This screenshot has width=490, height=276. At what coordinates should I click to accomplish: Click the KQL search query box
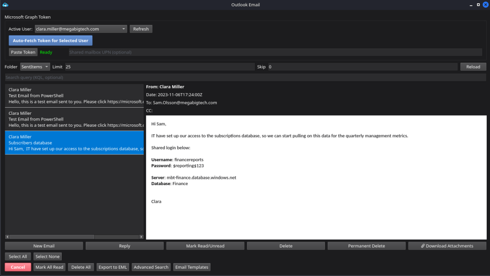pos(245,77)
